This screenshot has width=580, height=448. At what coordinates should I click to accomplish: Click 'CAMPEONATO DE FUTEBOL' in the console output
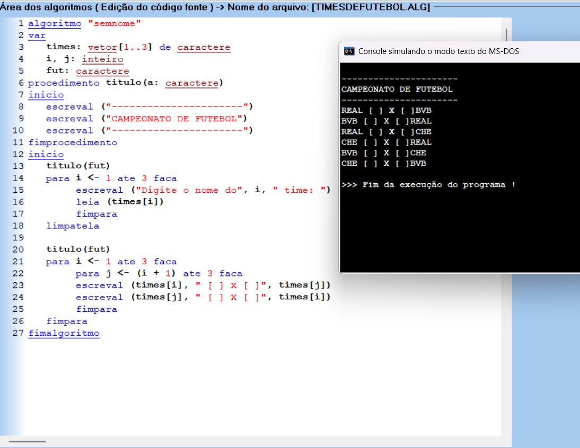click(x=397, y=89)
